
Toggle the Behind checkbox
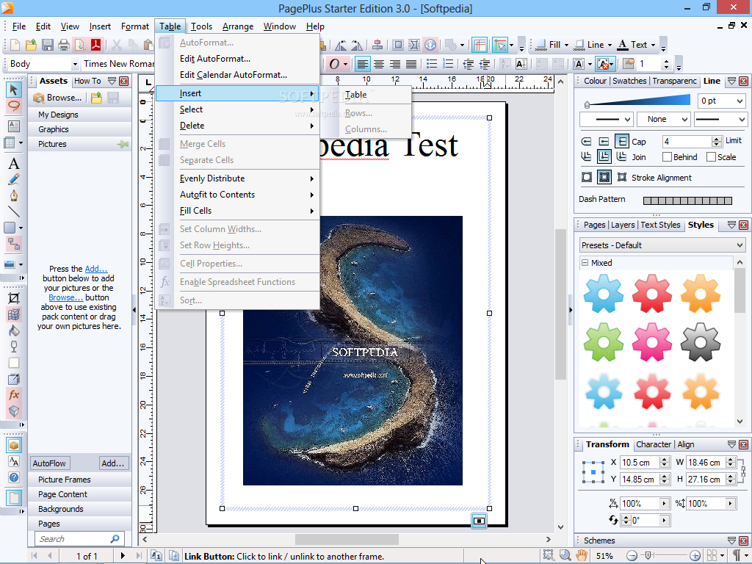click(x=667, y=157)
